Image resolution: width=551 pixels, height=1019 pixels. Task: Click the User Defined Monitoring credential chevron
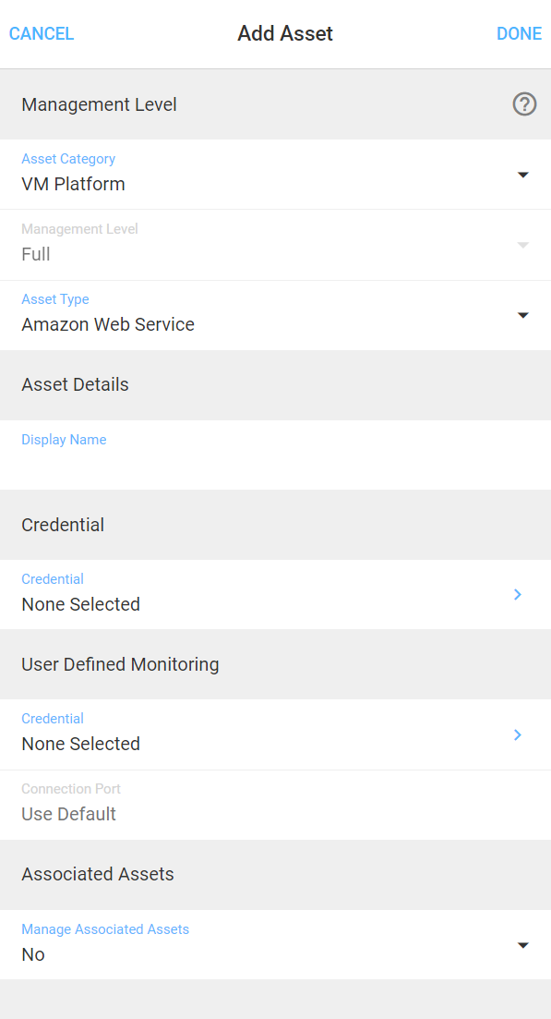[517, 734]
